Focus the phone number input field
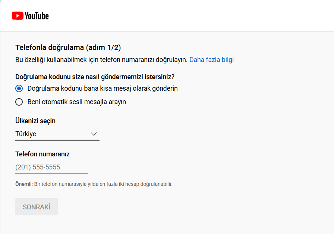Viewport: 334px width, 234px height. [52, 167]
